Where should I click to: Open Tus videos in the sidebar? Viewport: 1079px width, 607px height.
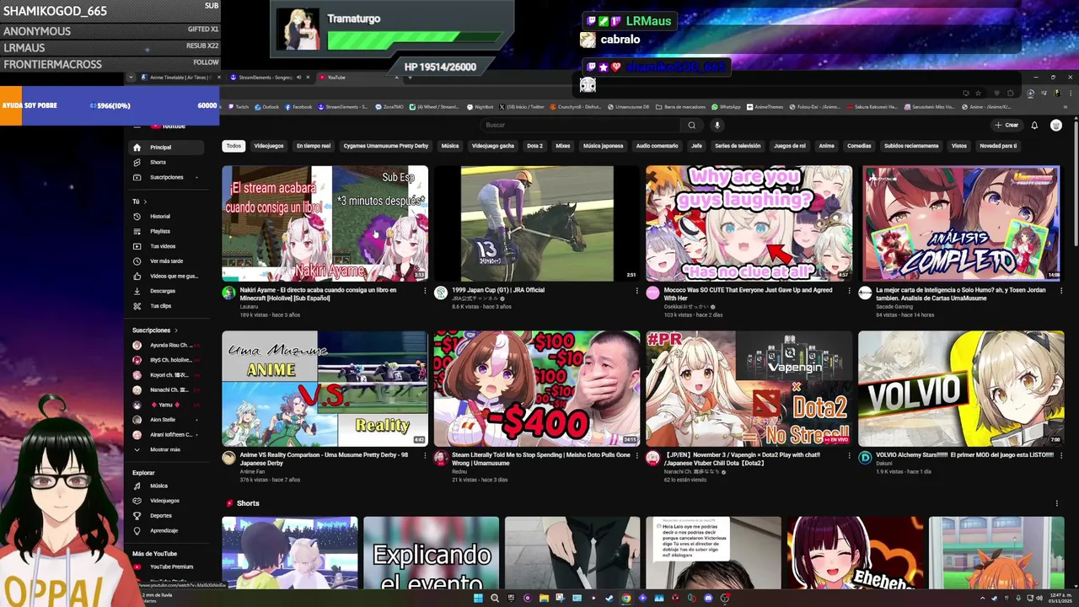(x=167, y=246)
